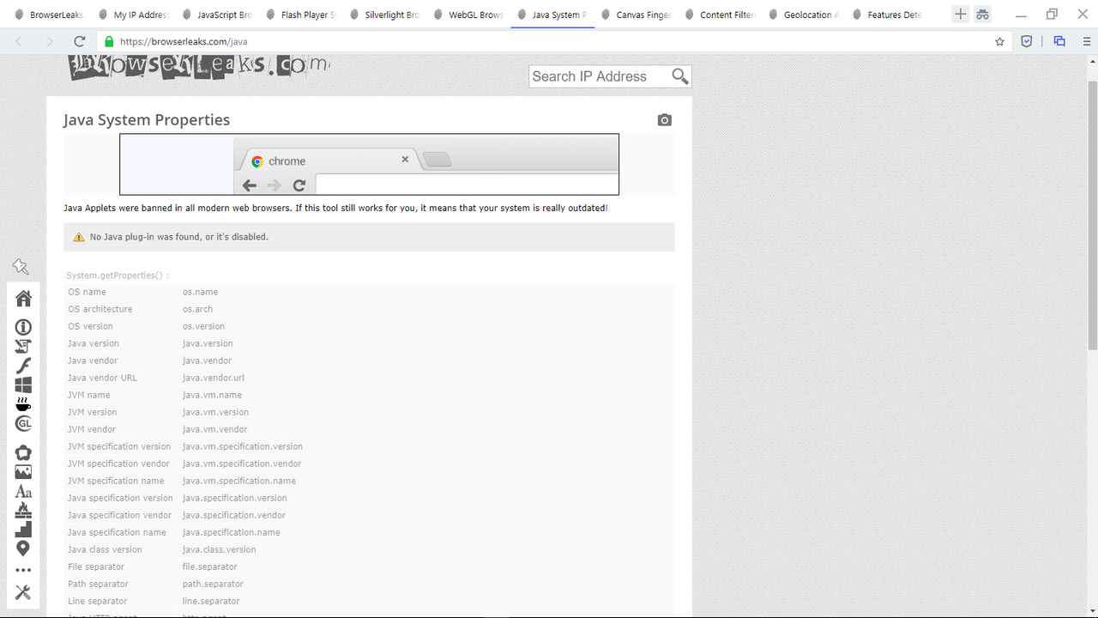Viewport: 1098px width, 618px height.
Task: Switch to the Content Filter tab
Action: tap(719, 15)
